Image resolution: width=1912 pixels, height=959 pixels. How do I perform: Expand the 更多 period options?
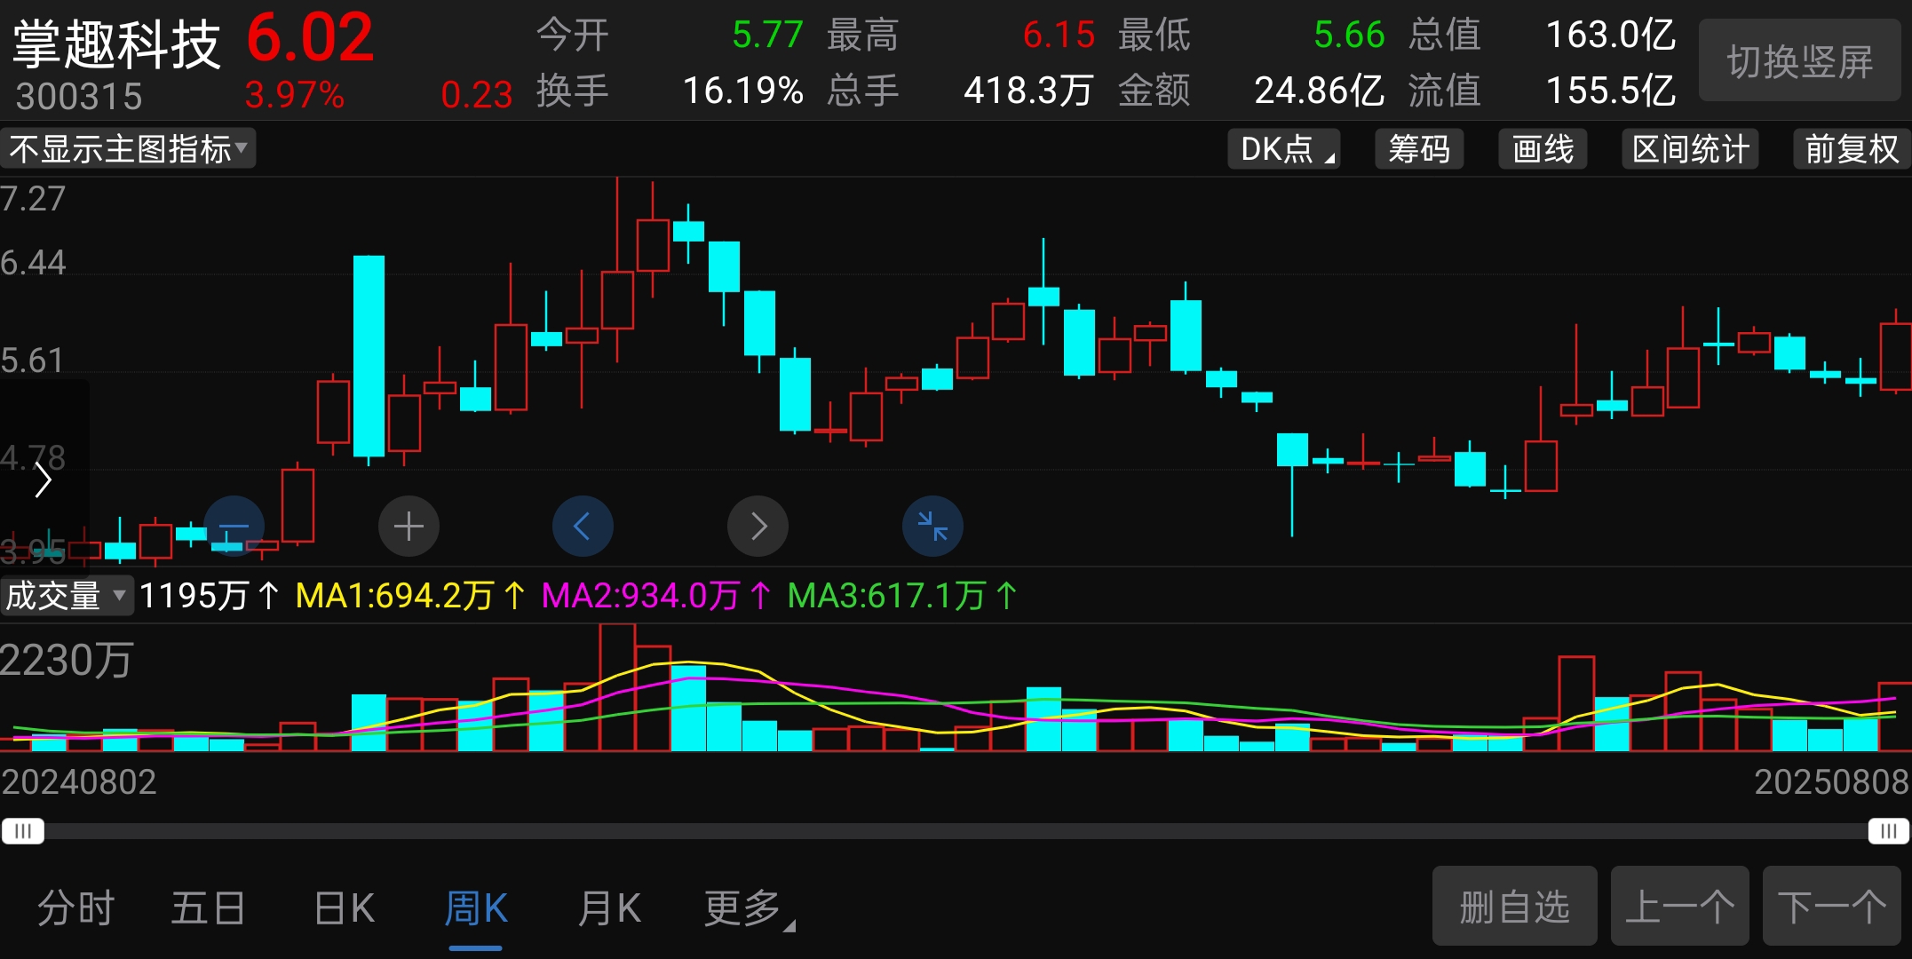coord(749,908)
